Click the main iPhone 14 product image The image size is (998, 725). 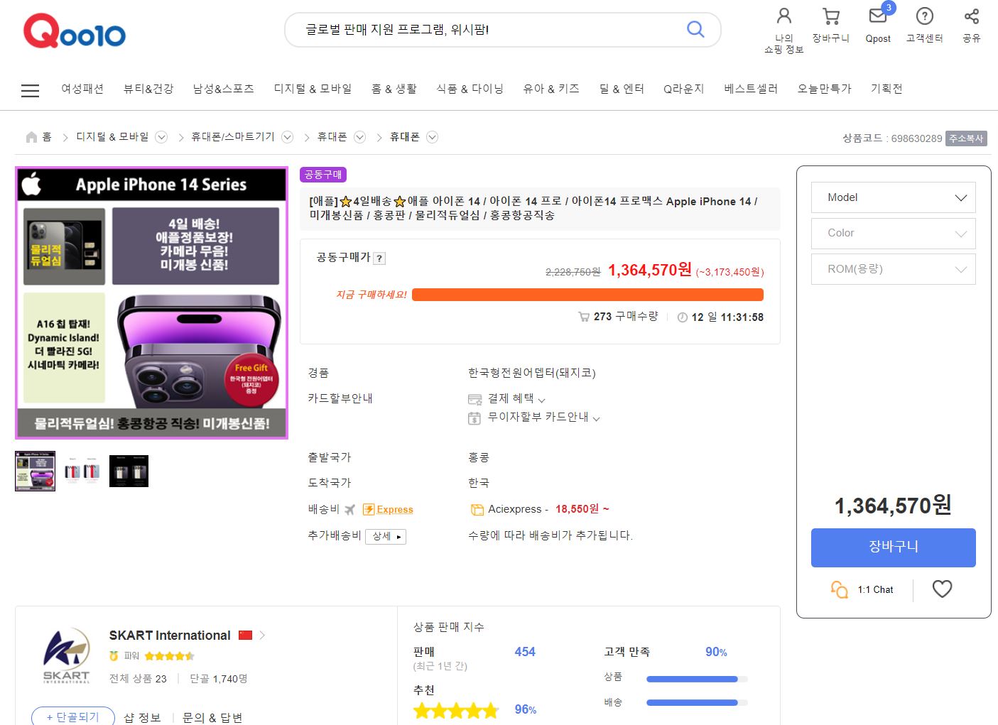151,302
